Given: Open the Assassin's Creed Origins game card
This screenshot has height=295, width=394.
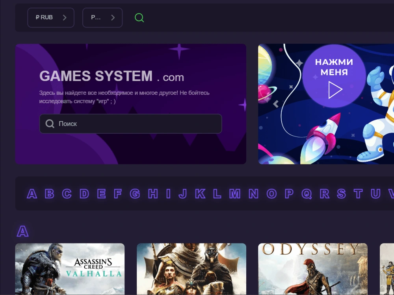Looking at the screenshot, I should tap(191, 269).
